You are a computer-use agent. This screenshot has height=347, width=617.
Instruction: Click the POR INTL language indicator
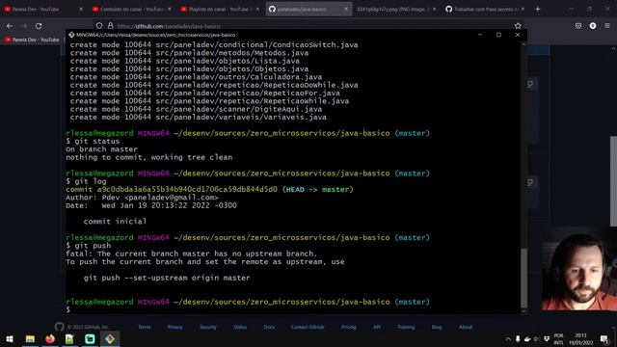point(559,339)
